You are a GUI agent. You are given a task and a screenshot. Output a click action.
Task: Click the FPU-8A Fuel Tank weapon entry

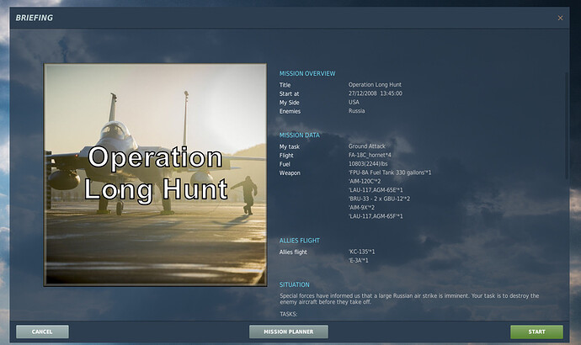[x=390, y=172]
